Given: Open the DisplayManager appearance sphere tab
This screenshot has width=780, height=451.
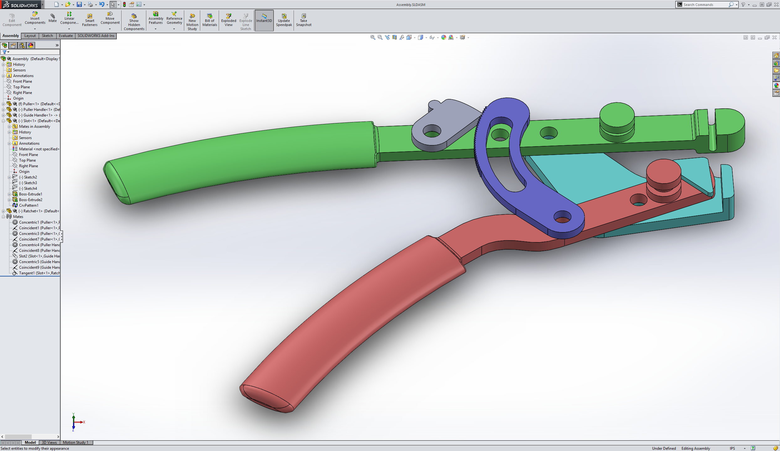Looking at the screenshot, I should click(31, 45).
